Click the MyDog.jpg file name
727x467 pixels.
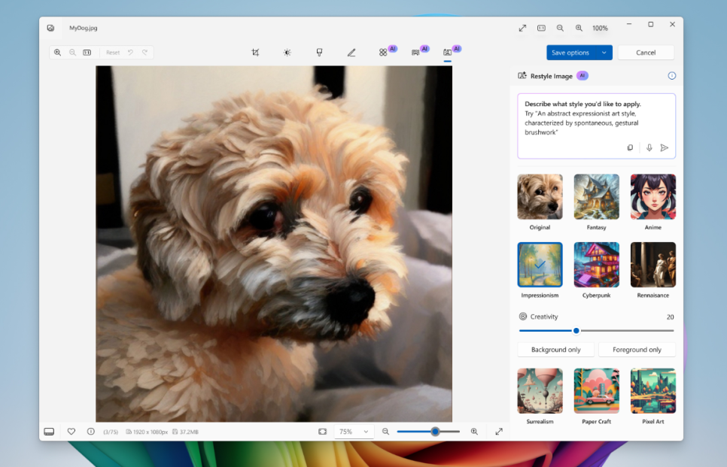[84, 28]
